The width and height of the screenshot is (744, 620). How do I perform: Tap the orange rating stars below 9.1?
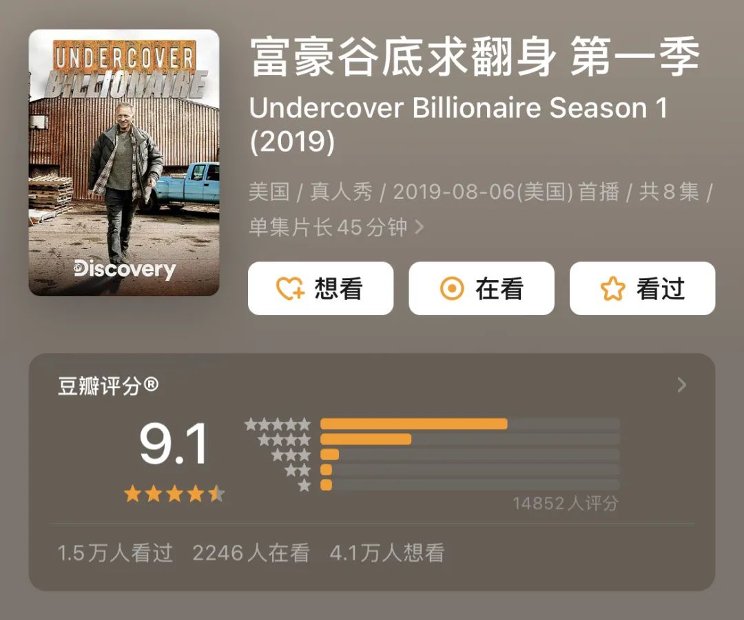174,494
